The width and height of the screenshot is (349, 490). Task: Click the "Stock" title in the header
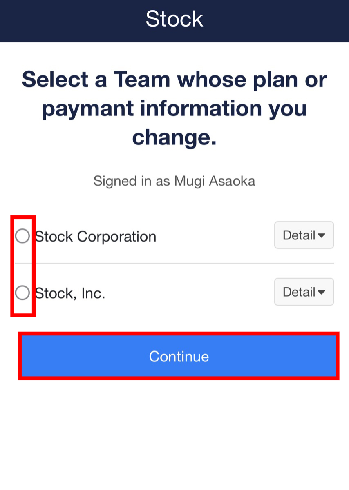(174, 19)
